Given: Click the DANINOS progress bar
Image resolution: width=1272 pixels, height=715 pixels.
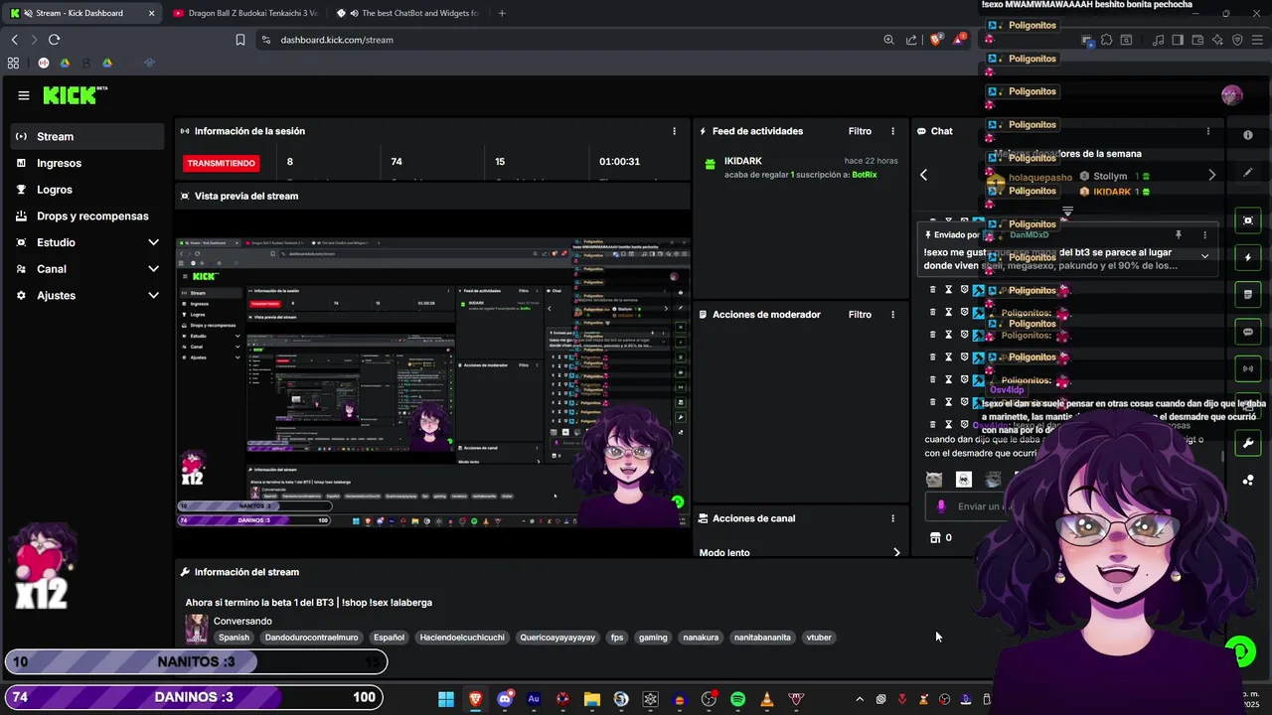Looking at the screenshot, I should coord(196,697).
